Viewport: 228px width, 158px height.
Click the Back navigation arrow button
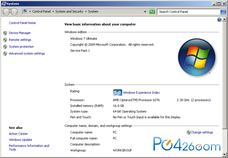pyautogui.click(x=6, y=12)
